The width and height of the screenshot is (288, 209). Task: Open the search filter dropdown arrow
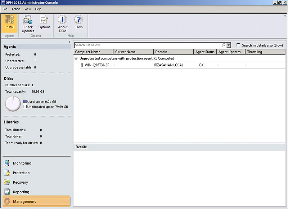pos(228,45)
